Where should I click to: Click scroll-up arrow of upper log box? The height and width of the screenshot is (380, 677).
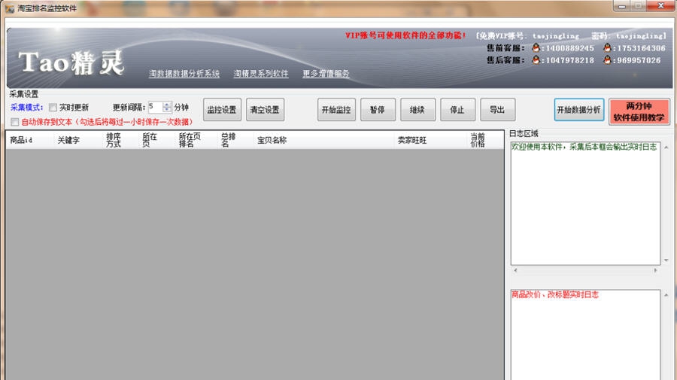click(666, 147)
